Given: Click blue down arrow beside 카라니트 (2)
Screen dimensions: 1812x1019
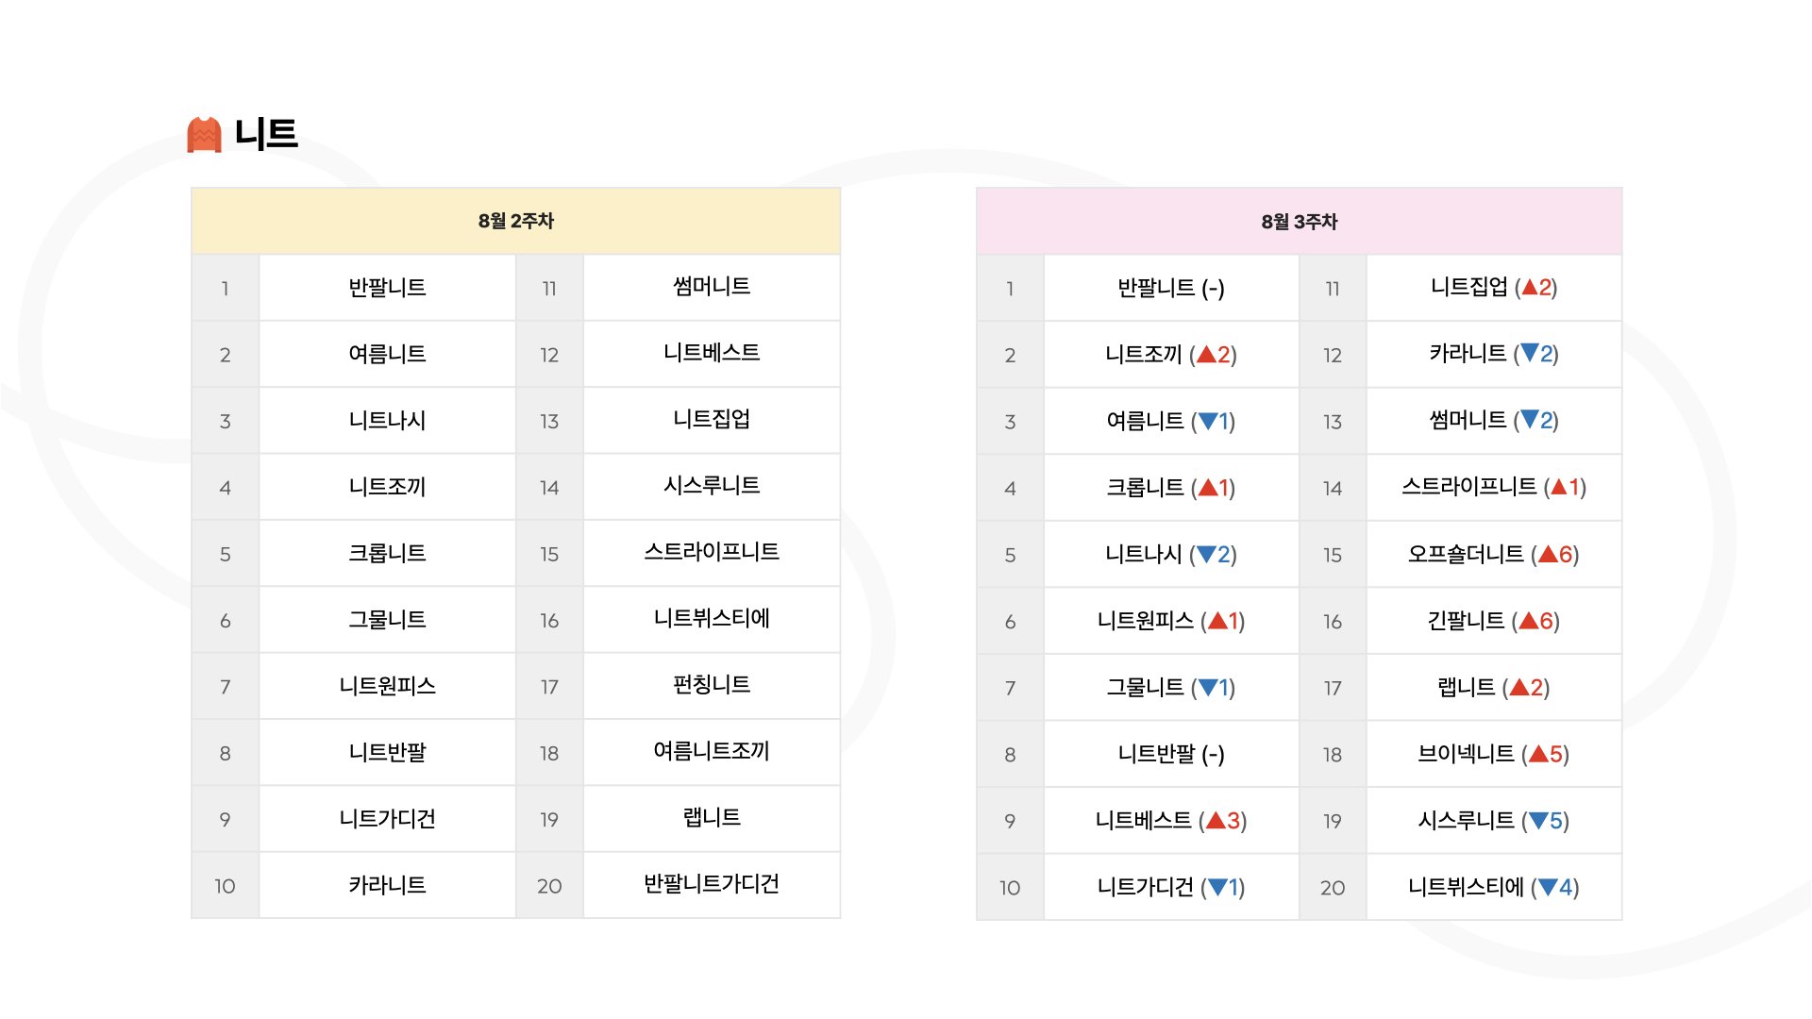Looking at the screenshot, I should [x=1530, y=354].
